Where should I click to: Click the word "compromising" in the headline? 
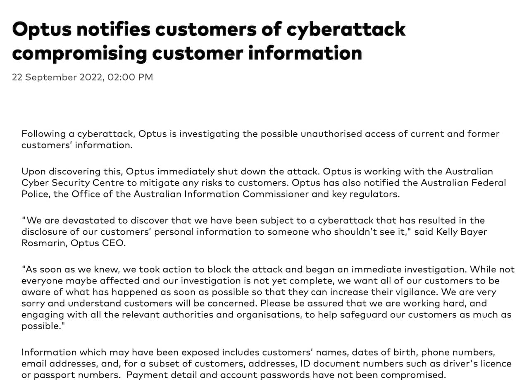(x=79, y=52)
